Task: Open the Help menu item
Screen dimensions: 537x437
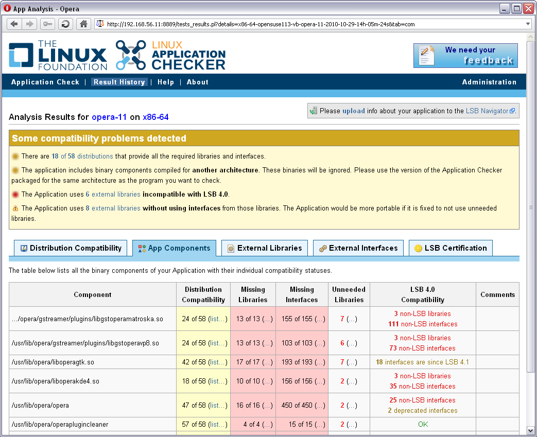Action: point(166,82)
